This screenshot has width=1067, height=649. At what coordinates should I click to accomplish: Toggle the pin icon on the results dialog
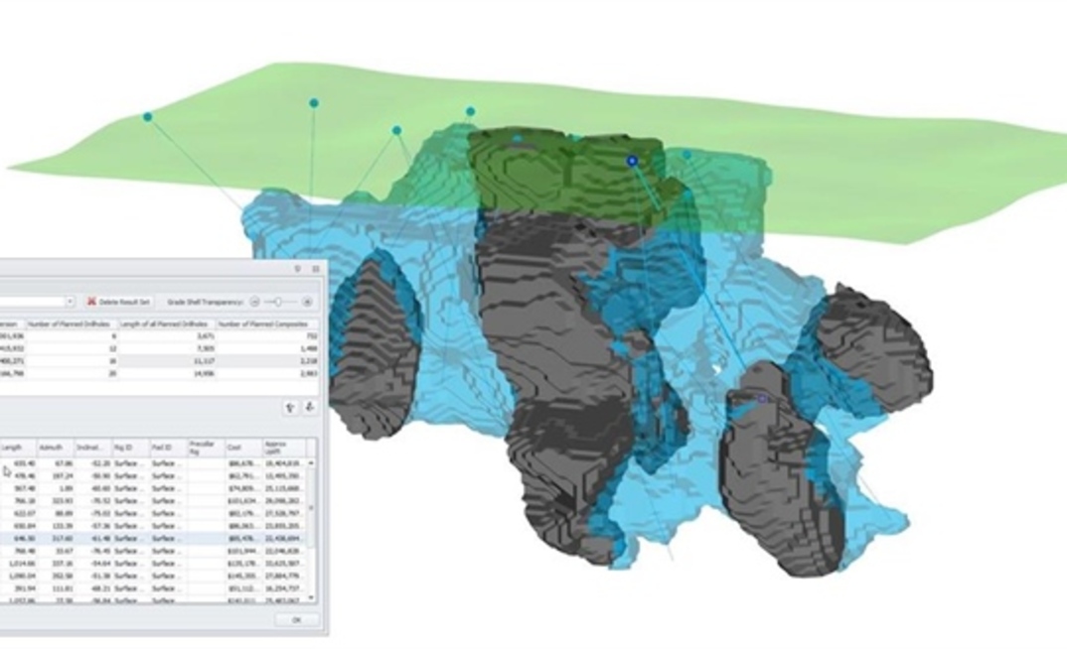295,268
